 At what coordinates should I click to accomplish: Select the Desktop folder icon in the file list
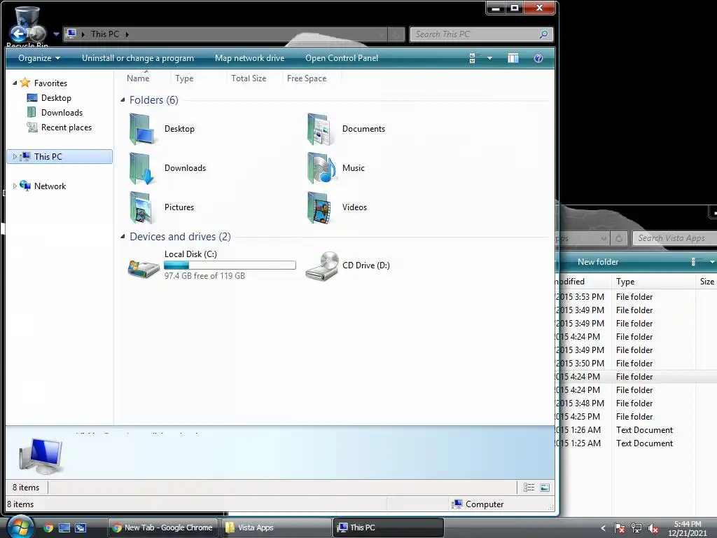coord(142,129)
